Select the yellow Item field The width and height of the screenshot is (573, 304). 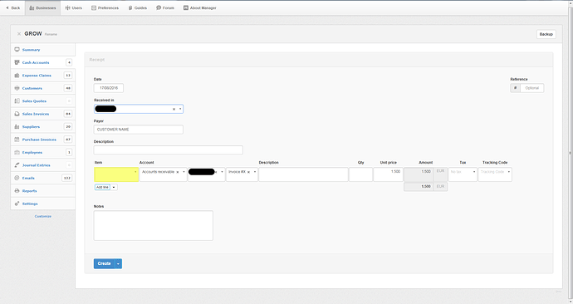click(x=116, y=174)
